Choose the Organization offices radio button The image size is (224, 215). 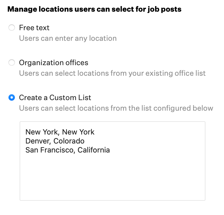pyautogui.click(x=12, y=63)
